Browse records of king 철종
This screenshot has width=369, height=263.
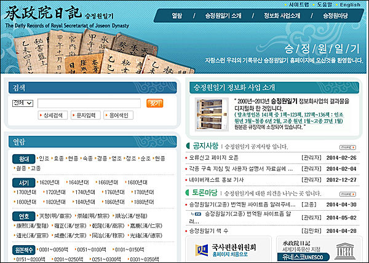coord(21,168)
